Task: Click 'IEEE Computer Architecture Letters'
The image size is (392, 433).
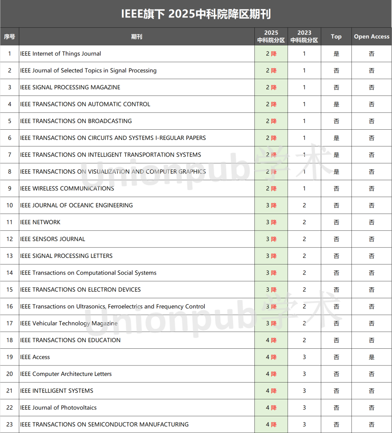Action: (x=66, y=374)
